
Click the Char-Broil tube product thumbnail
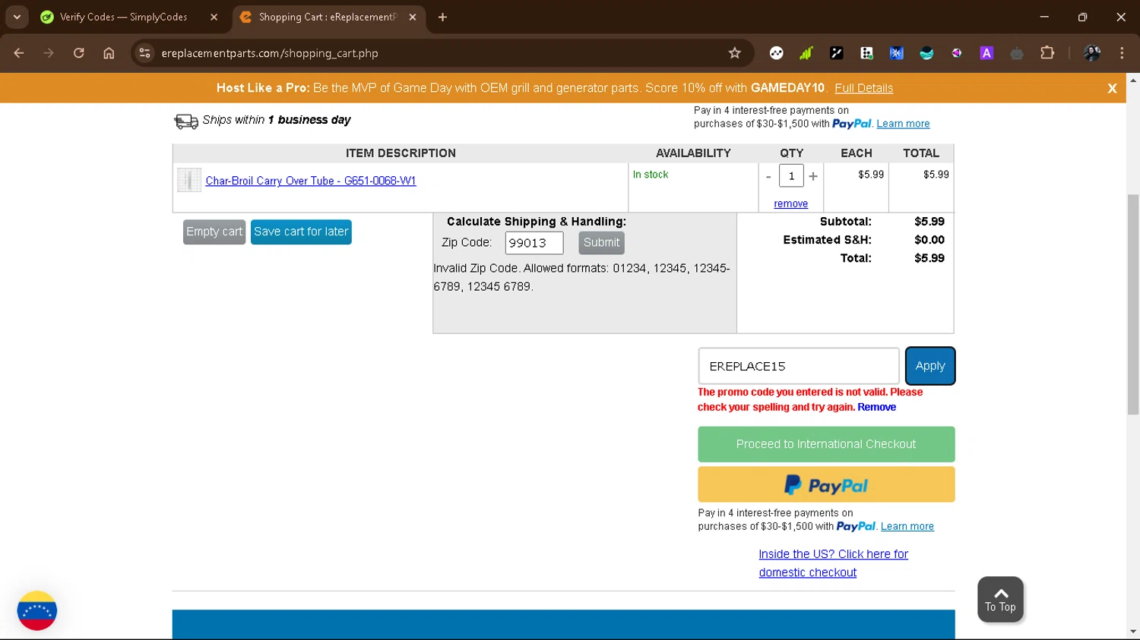189,180
